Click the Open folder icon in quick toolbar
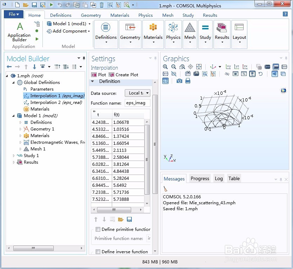 point(26,5)
